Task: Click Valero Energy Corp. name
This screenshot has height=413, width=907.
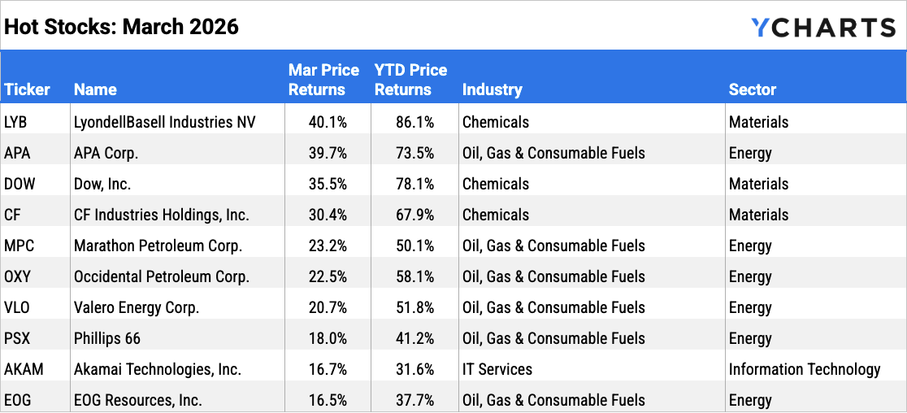Action: [137, 307]
